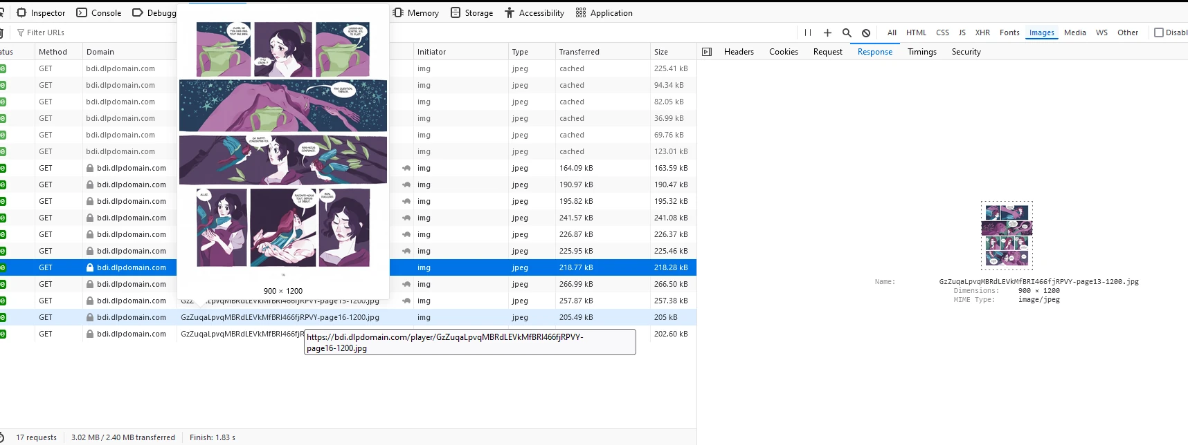
Task: Show the Cookies details tab
Action: [783, 52]
